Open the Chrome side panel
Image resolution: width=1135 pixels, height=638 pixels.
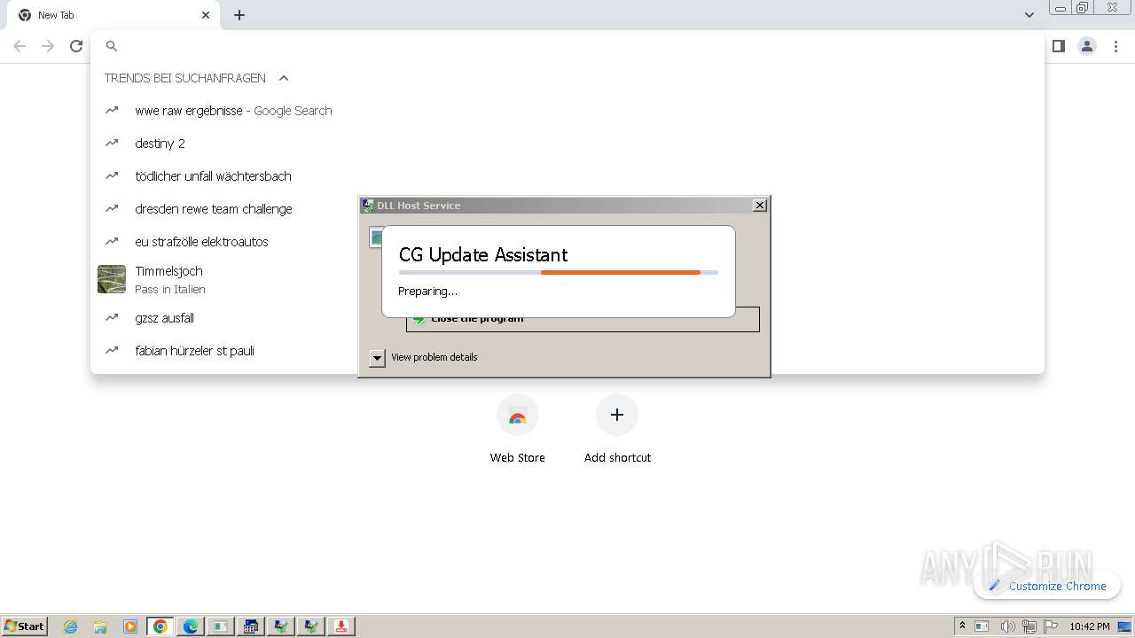pyautogui.click(x=1058, y=46)
